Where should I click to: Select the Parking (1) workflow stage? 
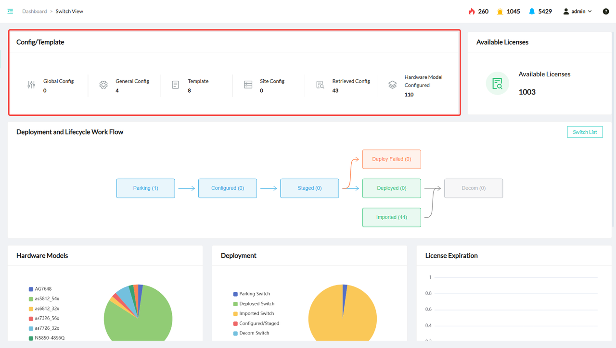click(145, 188)
